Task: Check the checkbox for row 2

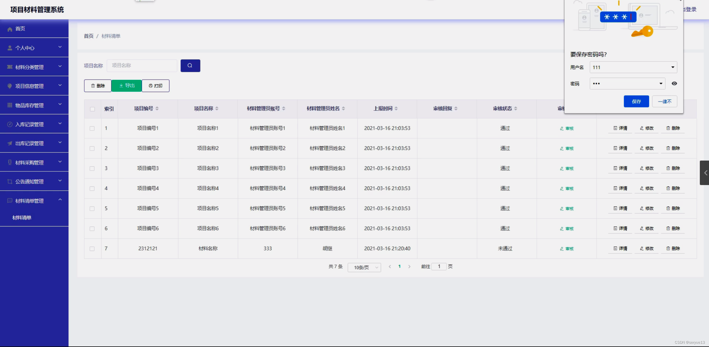Action: pyautogui.click(x=92, y=149)
